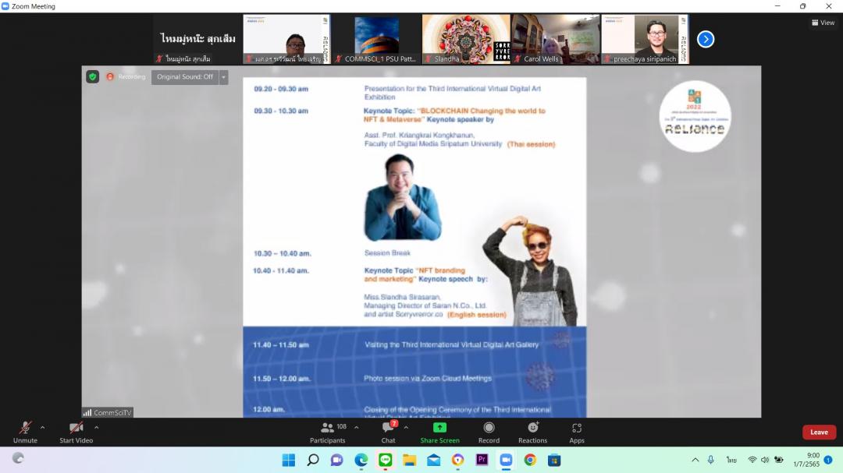Expand audio options arrow beside Unmute
This screenshot has width=843, height=473.
pos(42,427)
